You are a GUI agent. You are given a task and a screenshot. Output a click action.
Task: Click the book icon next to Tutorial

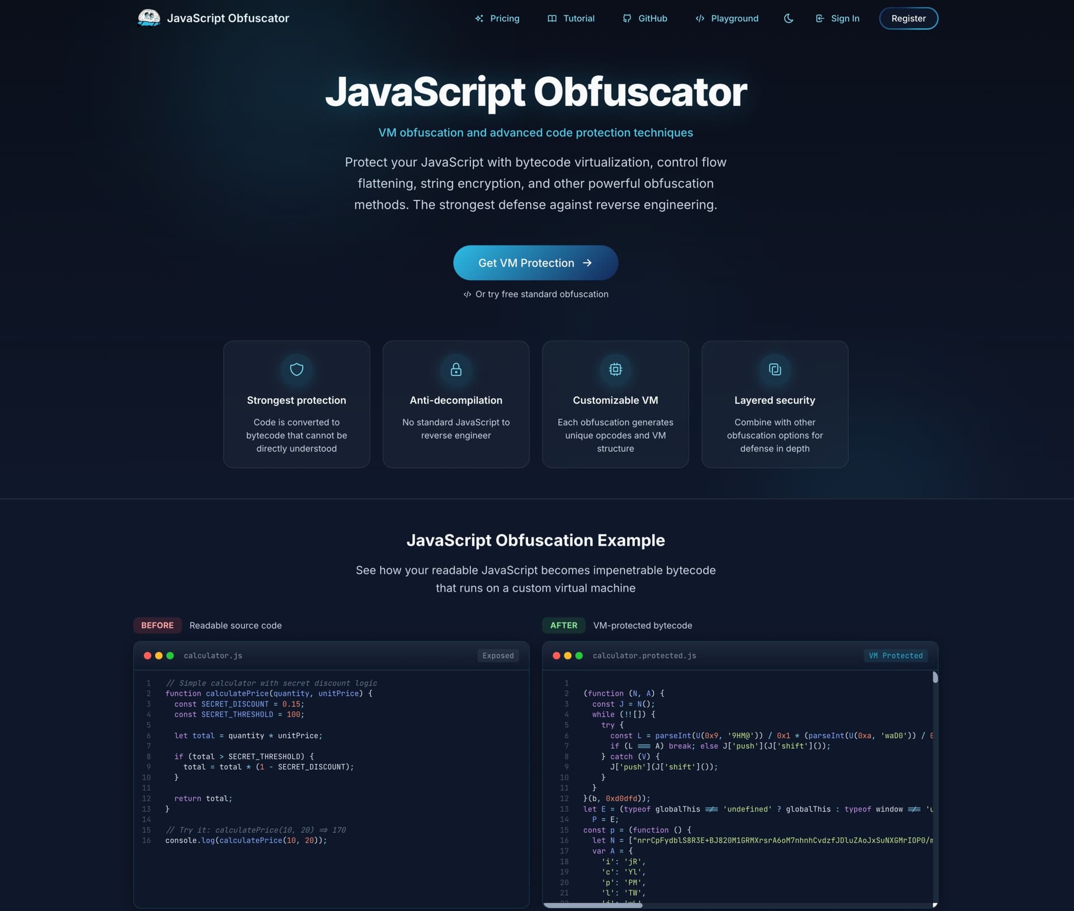(x=552, y=18)
